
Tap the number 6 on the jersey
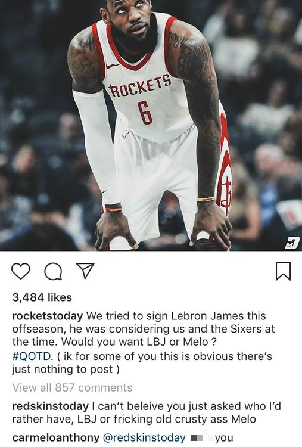(145, 113)
